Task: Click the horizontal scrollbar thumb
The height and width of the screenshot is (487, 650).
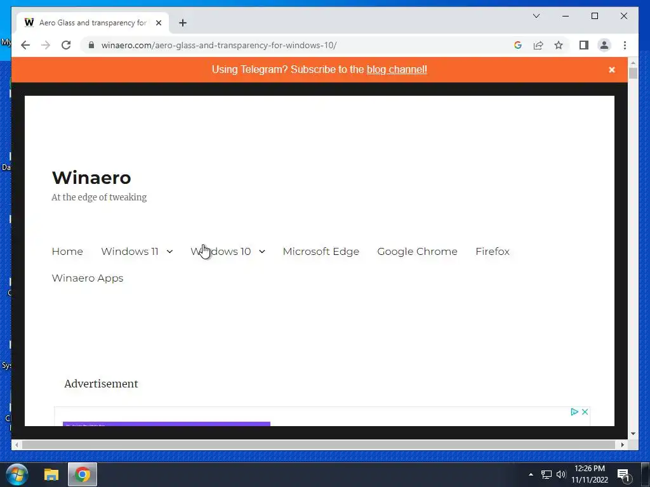Action: pyautogui.click(x=319, y=445)
